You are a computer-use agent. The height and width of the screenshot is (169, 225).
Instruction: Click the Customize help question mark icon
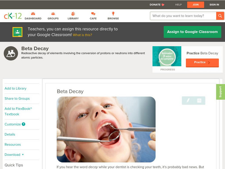[x=24, y=124]
